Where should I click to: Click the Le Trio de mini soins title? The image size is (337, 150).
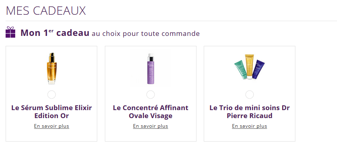(249, 112)
